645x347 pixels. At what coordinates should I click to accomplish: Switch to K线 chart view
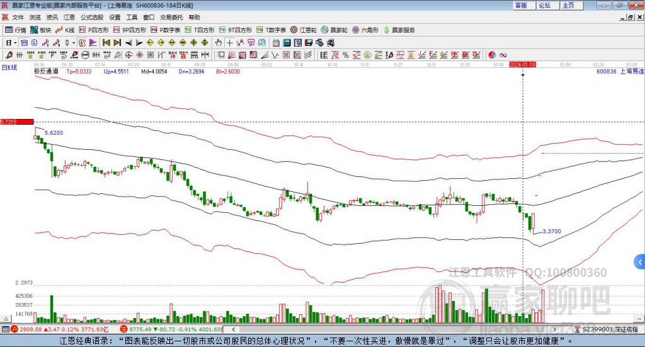coord(66,30)
